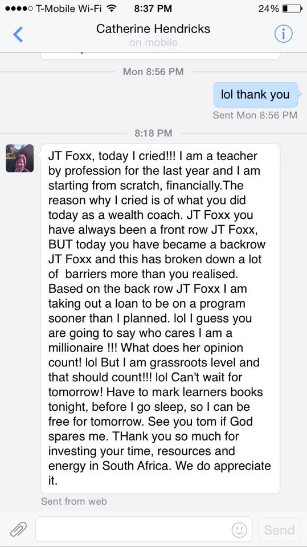Tap the 8:18 PM timestamp divider
The width and height of the screenshot is (307, 547).
point(154,133)
